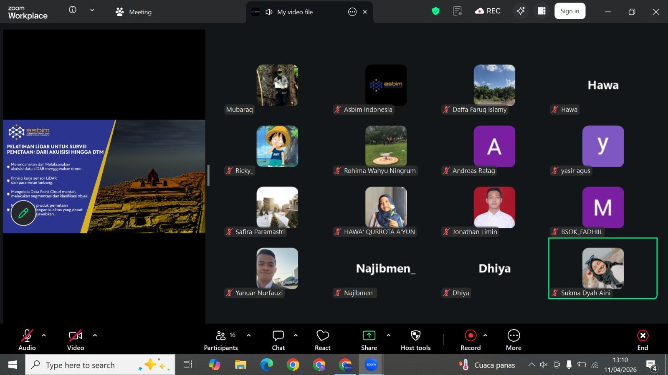The height and width of the screenshot is (375, 668).
Task: Expand share options arrow beside Share
Action: tap(389, 335)
